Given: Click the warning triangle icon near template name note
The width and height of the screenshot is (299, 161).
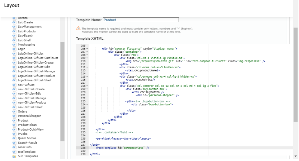Looking at the screenshot, I should (x=78, y=28).
